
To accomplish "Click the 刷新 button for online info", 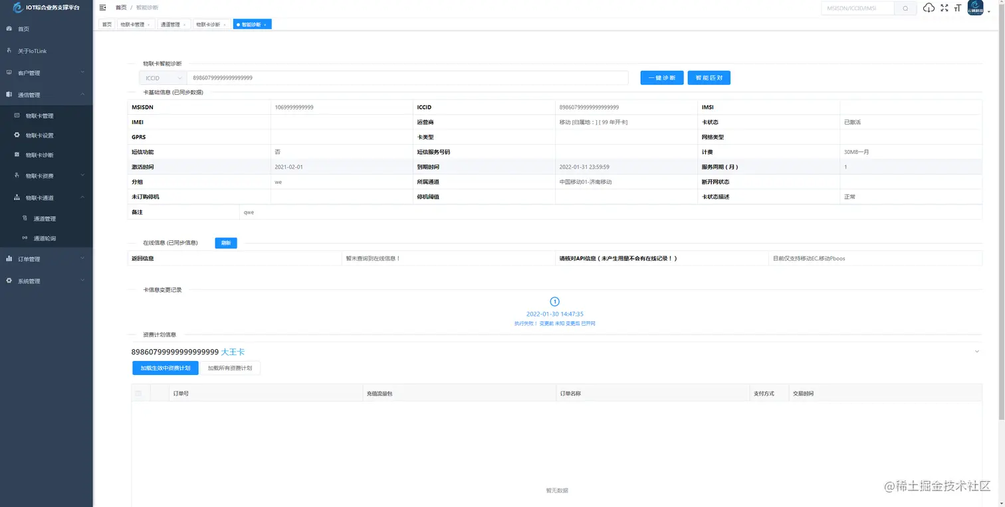I will click(x=226, y=243).
